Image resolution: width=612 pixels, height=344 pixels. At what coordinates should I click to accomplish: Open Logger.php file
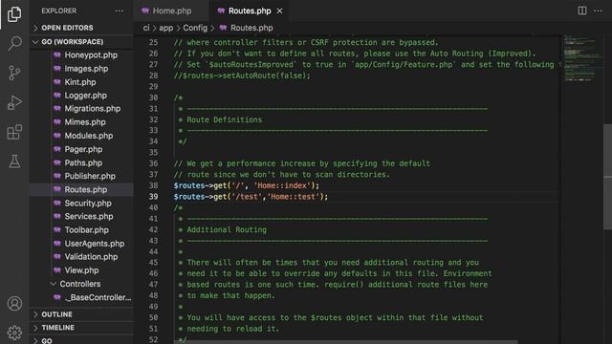[x=85, y=96]
